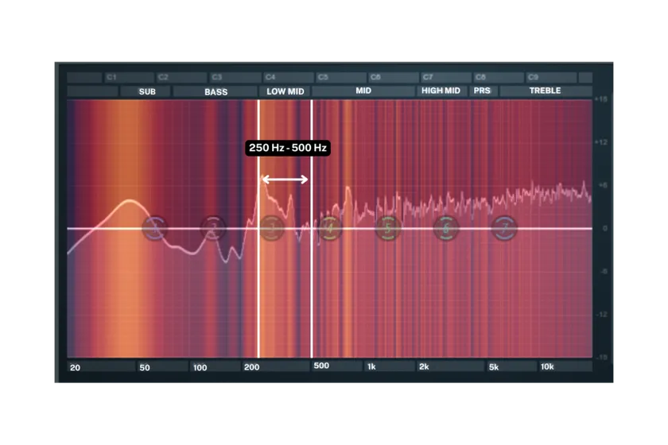668x445 pixels.
Task: Select EQ band node 6
Action: 446,228
